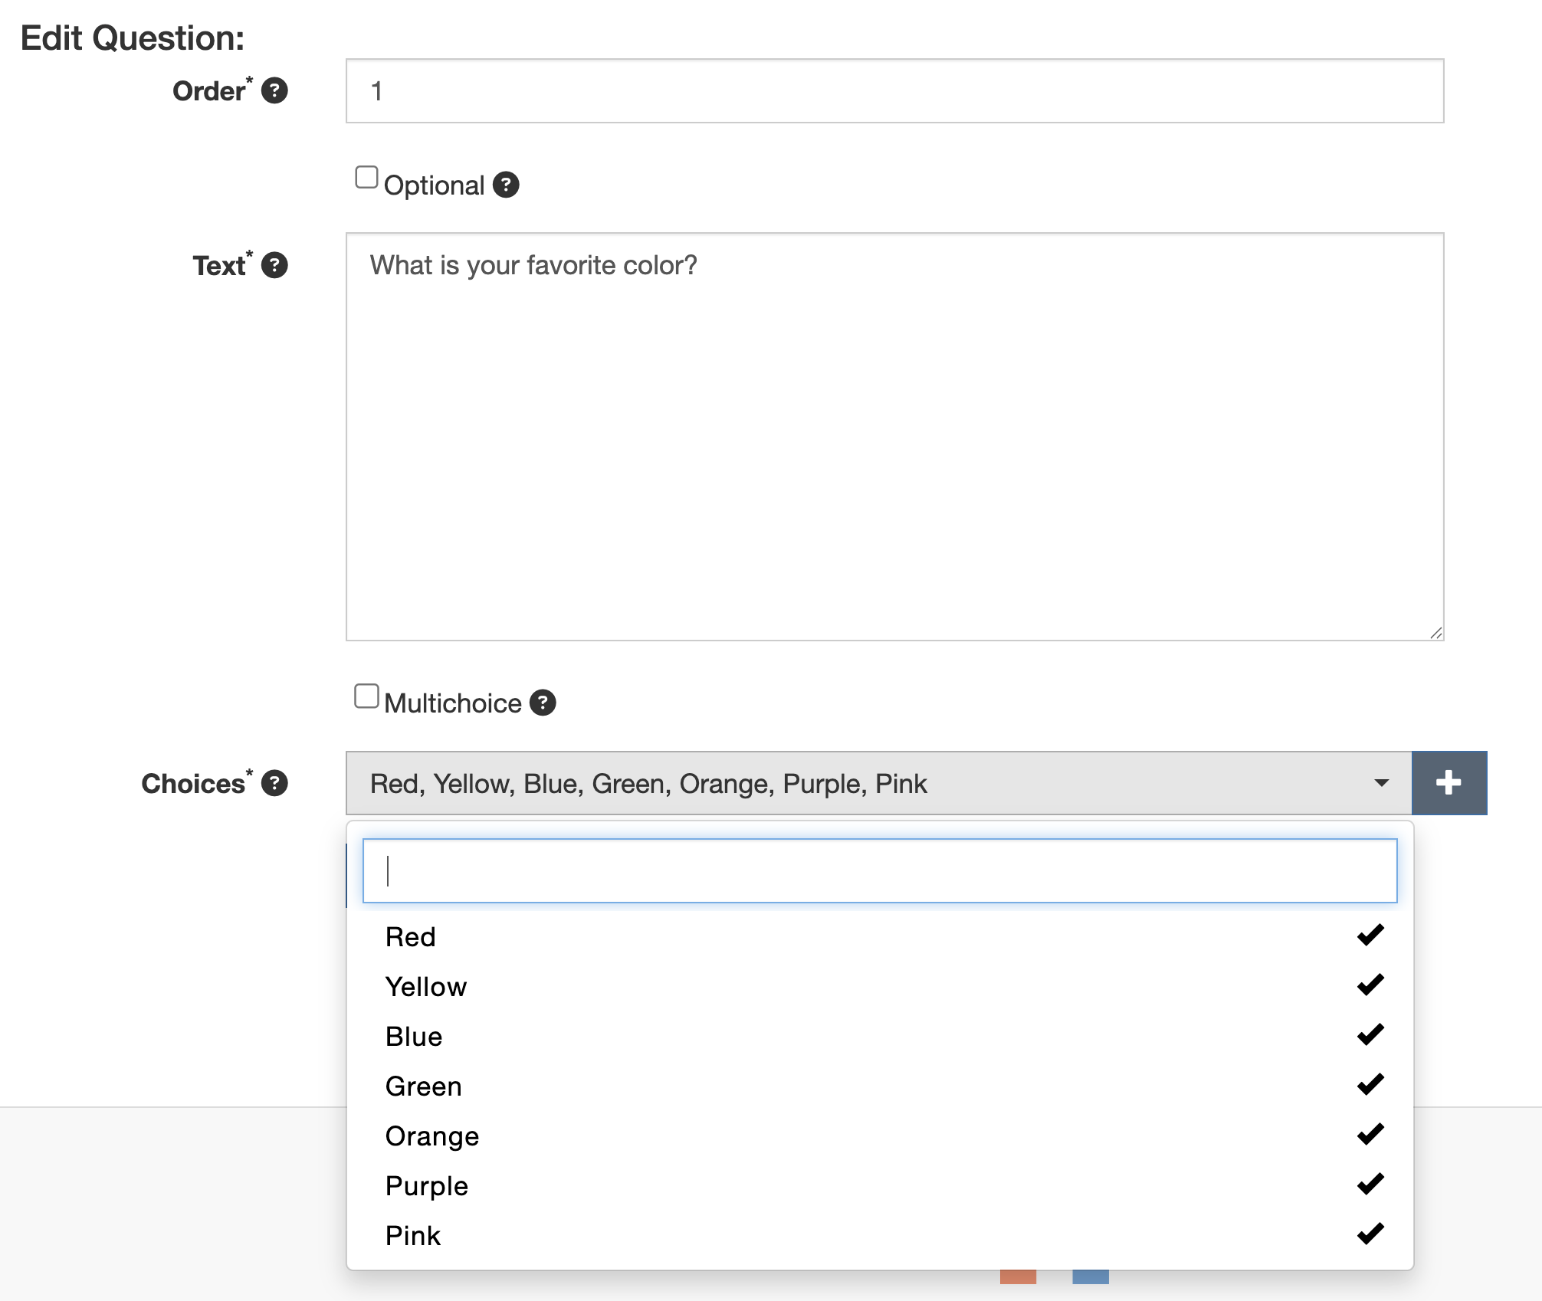Toggle the Orange choice entry
The height and width of the screenshot is (1301, 1542).
click(431, 1136)
